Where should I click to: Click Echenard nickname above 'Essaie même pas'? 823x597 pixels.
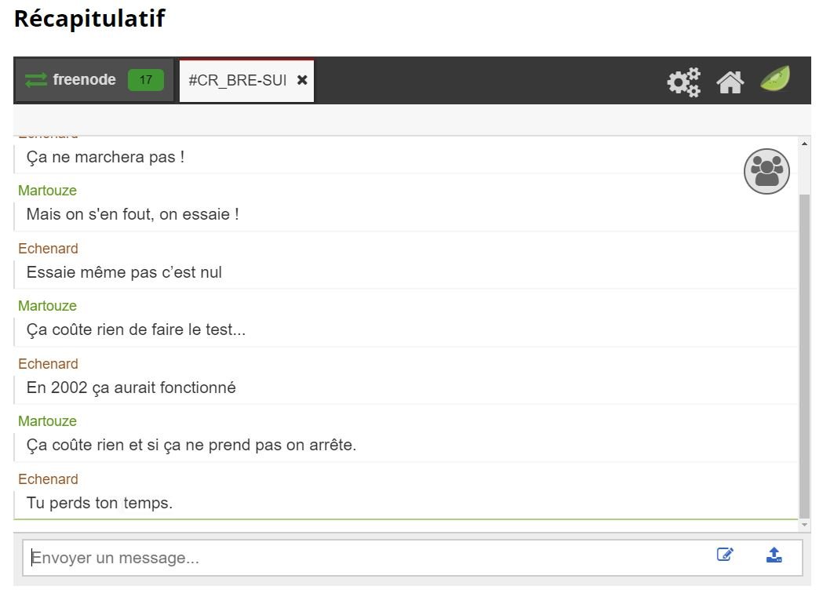click(x=48, y=248)
